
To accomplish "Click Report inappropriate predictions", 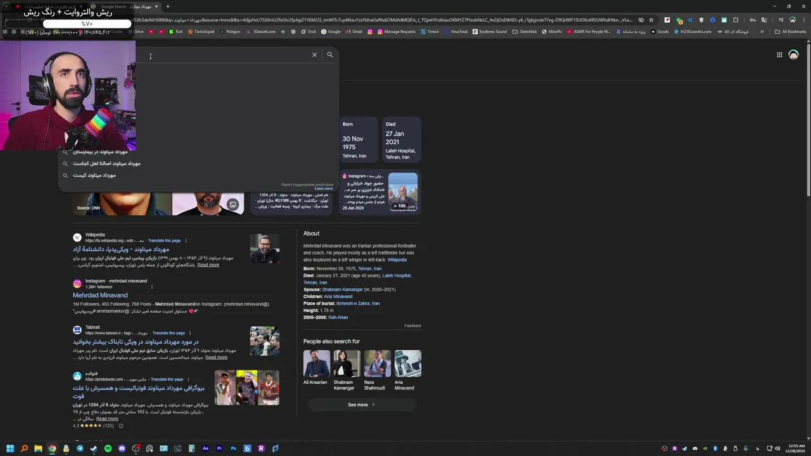I will 307,184.
